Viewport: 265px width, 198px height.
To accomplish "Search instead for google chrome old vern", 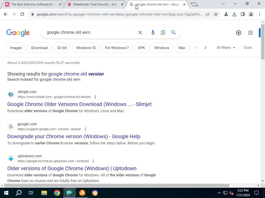I will coord(60,79).
